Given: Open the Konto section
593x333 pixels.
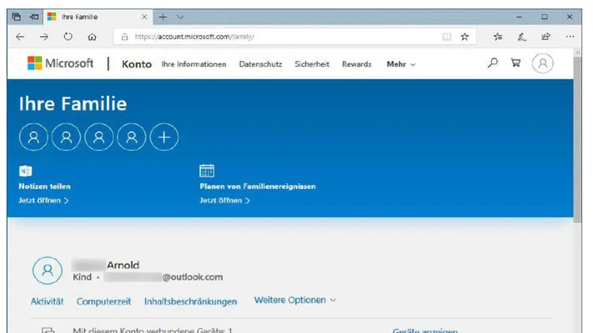Looking at the screenshot, I should click(137, 64).
